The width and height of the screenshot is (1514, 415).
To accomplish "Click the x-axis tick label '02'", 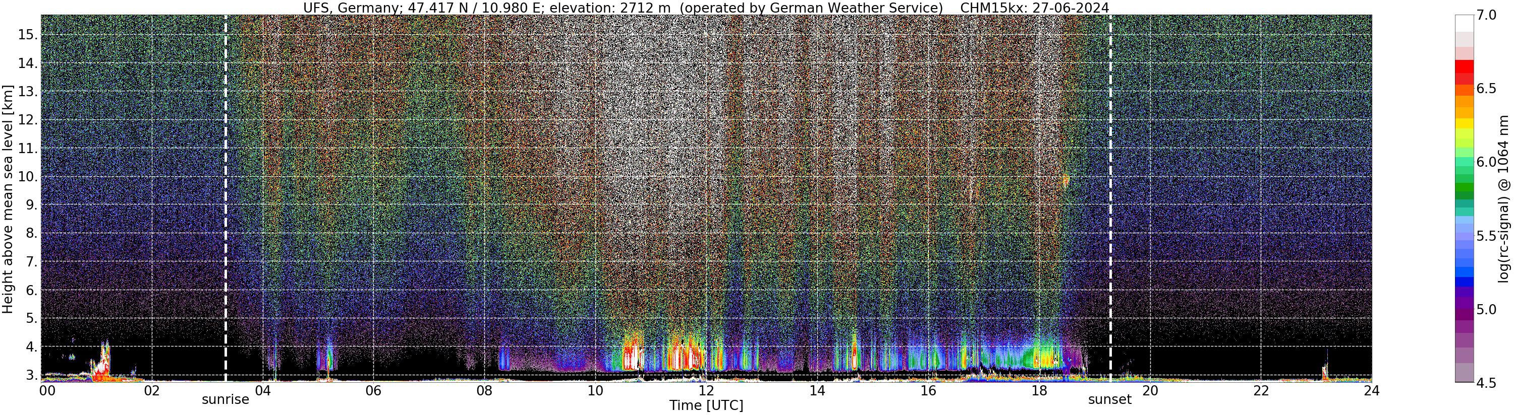I will [x=152, y=391].
